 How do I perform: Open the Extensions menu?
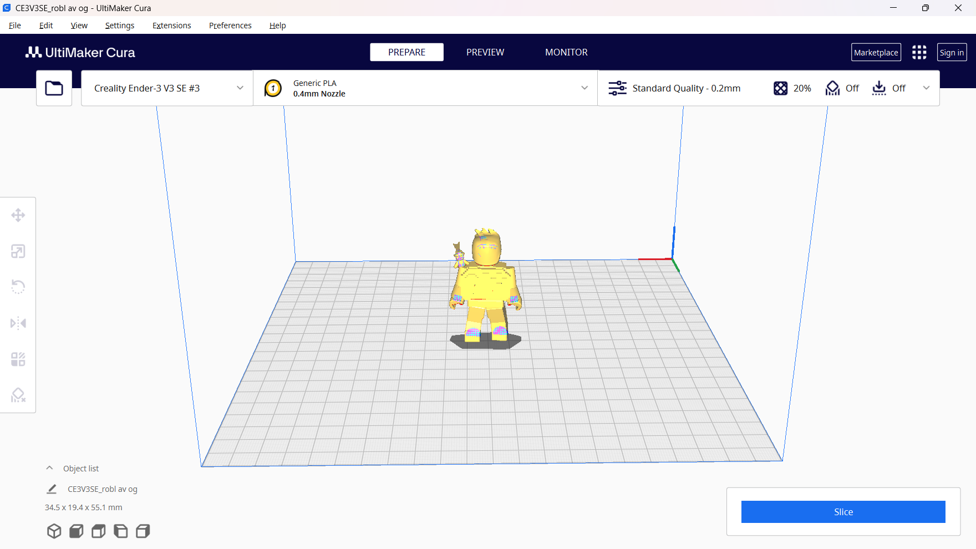(172, 26)
